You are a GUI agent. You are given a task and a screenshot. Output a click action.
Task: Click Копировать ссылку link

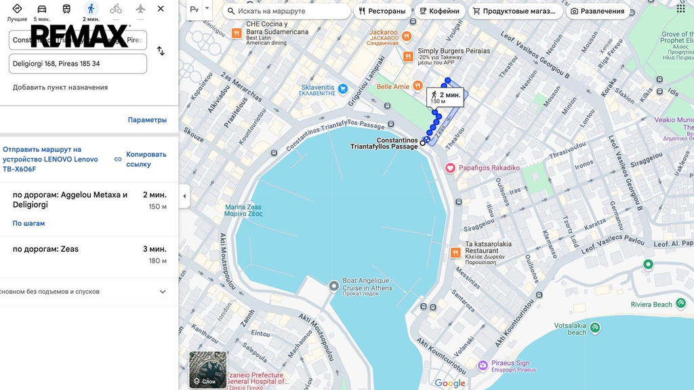tap(145, 159)
